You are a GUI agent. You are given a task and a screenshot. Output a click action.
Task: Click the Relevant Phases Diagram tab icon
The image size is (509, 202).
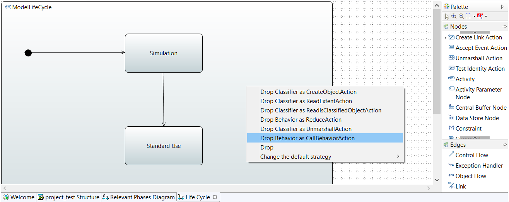pos(106,197)
